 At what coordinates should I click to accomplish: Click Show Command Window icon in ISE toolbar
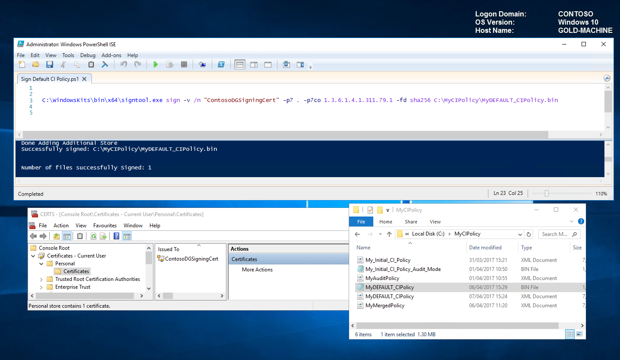pyautogui.click(x=286, y=65)
